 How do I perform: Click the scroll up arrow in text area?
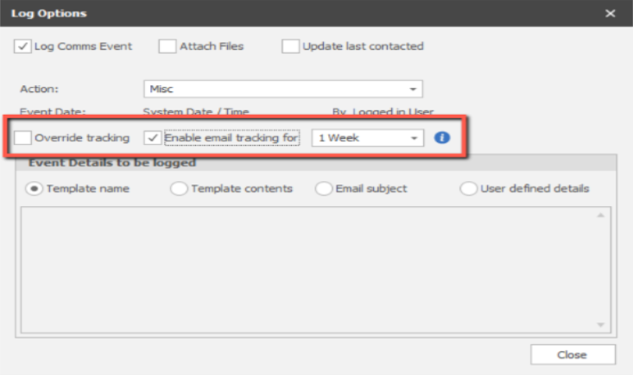(x=604, y=215)
